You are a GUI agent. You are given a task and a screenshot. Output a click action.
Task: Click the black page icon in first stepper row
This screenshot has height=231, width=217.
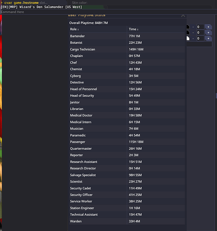click(188, 27)
